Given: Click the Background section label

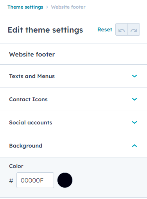Looking at the screenshot, I should click(26, 146).
